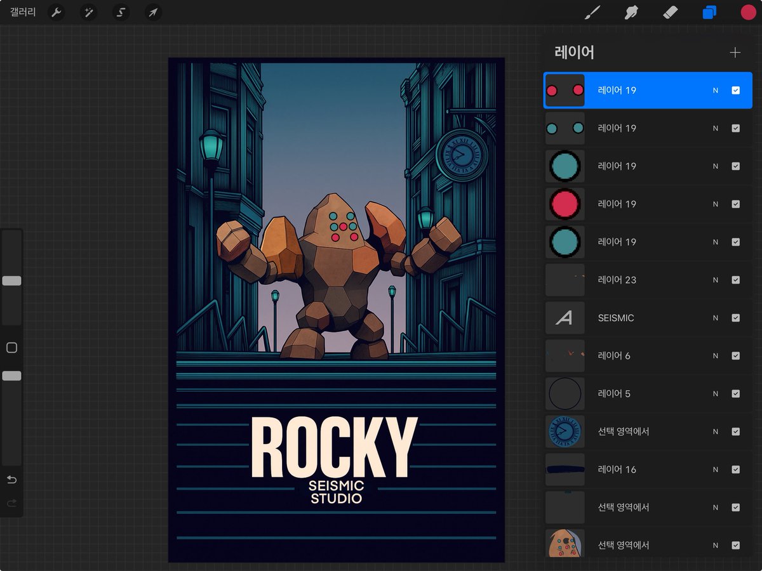Viewport: 762px width, 571px height.
Task: Open blend mode N on the selected top layer
Action: 715,89
